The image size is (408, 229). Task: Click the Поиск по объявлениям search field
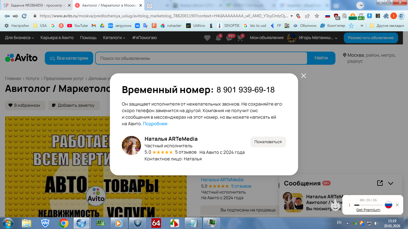(x=201, y=58)
